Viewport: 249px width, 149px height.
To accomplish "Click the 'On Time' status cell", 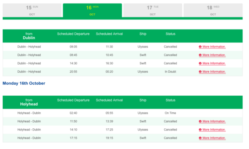I will coord(170,113).
